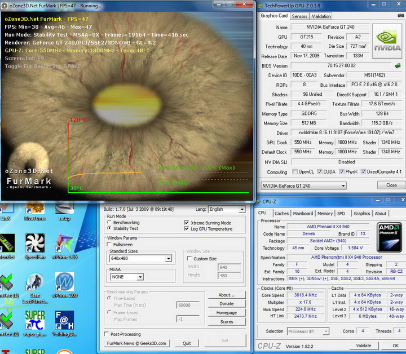Enable the Custom Size checkbox
406x354 pixels.
[x=189, y=258]
